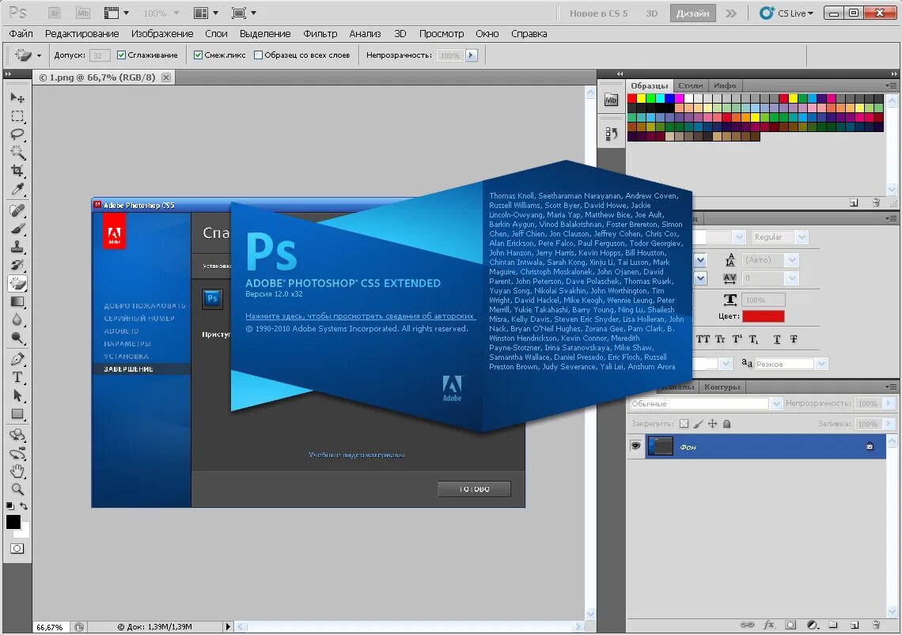
Task: Select the 3D workspace button
Action: (652, 13)
